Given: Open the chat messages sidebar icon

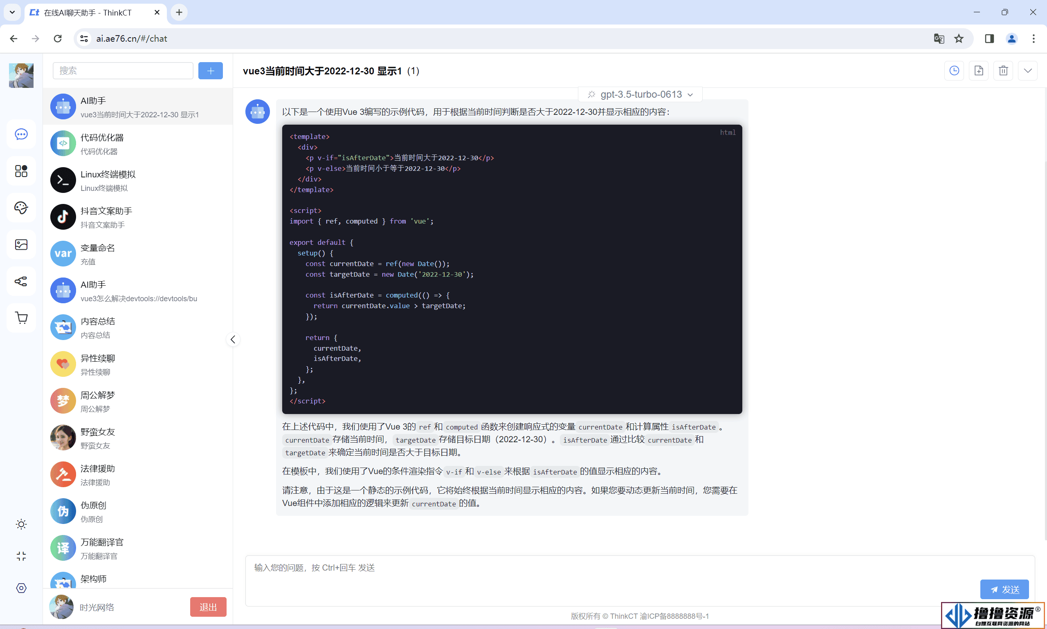Looking at the screenshot, I should pos(21,134).
